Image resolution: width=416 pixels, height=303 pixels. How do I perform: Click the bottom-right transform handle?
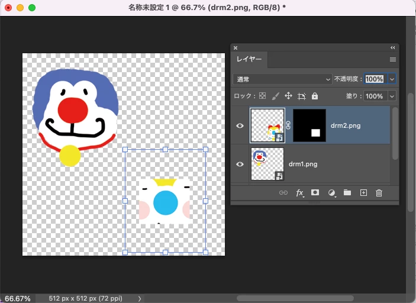(205, 252)
